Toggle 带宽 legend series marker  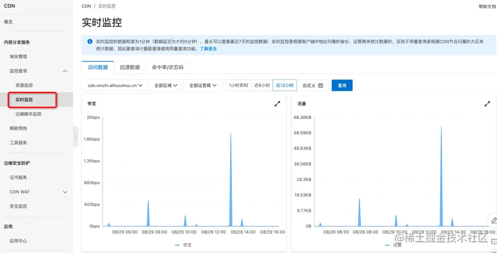coord(177,245)
